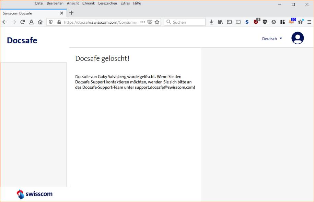This screenshot has width=314, height=202.
Task: Switch to reader view book icon
Action: (238, 22)
